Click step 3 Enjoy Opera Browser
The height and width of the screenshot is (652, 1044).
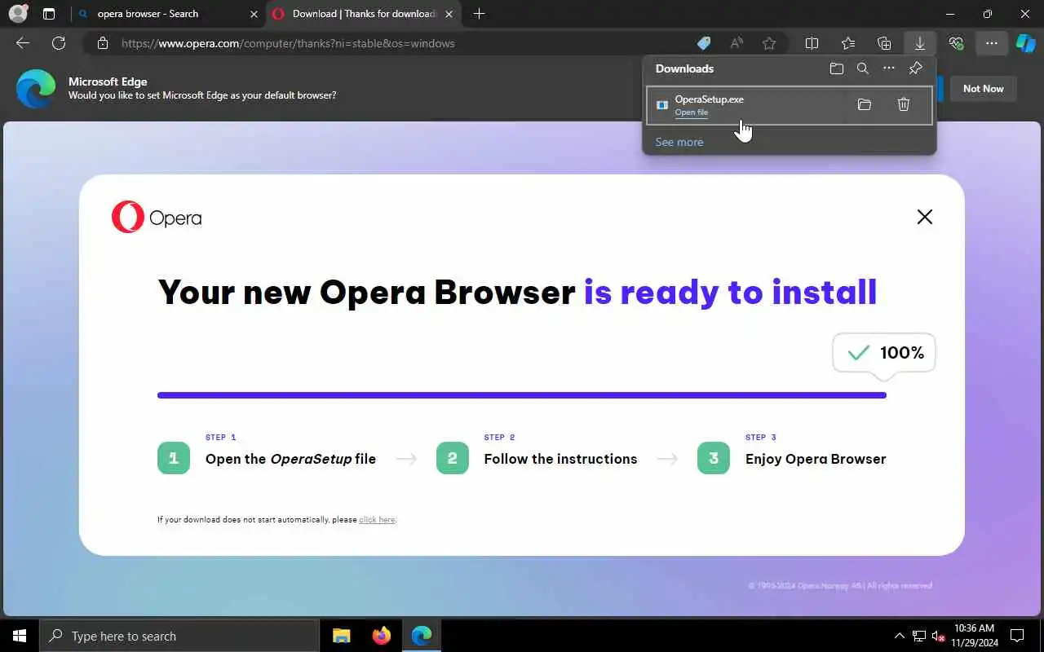tap(792, 452)
